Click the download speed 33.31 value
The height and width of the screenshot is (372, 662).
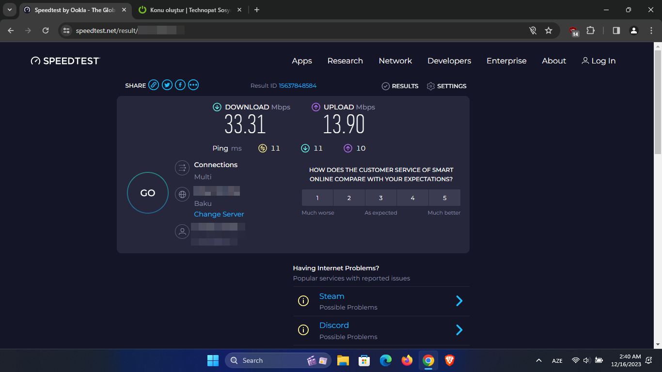pyautogui.click(x=245, y=124)
